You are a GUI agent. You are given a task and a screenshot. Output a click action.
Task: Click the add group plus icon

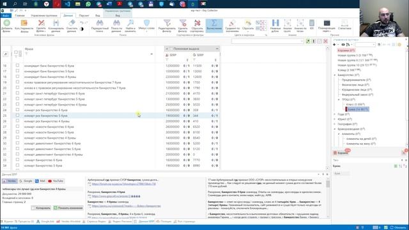point(334,45)
